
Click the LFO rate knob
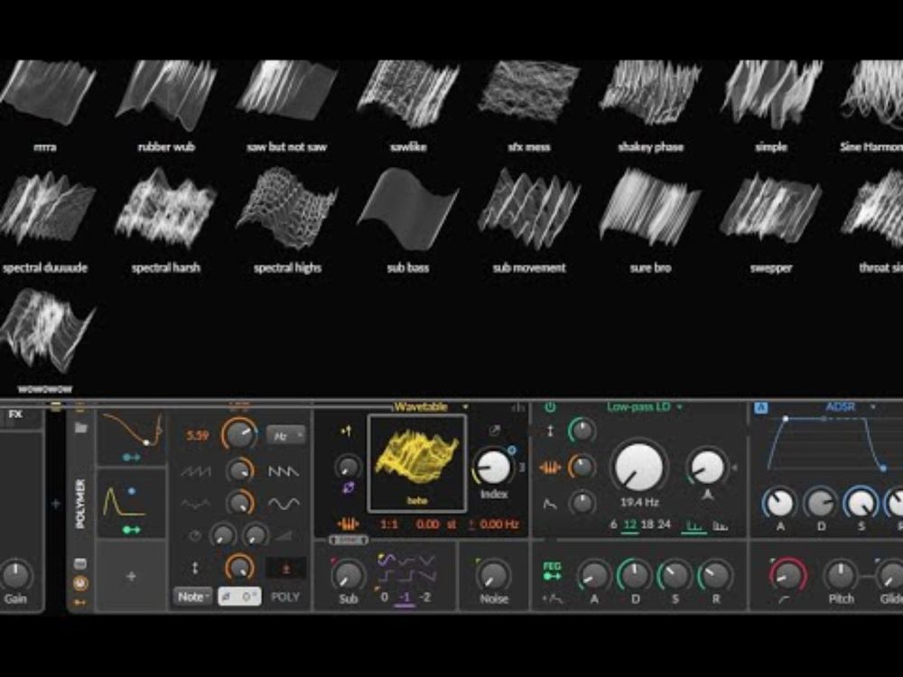(239, 435)
